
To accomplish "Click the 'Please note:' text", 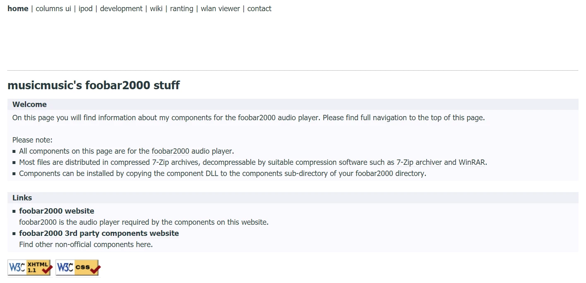I will pos(32,140).
